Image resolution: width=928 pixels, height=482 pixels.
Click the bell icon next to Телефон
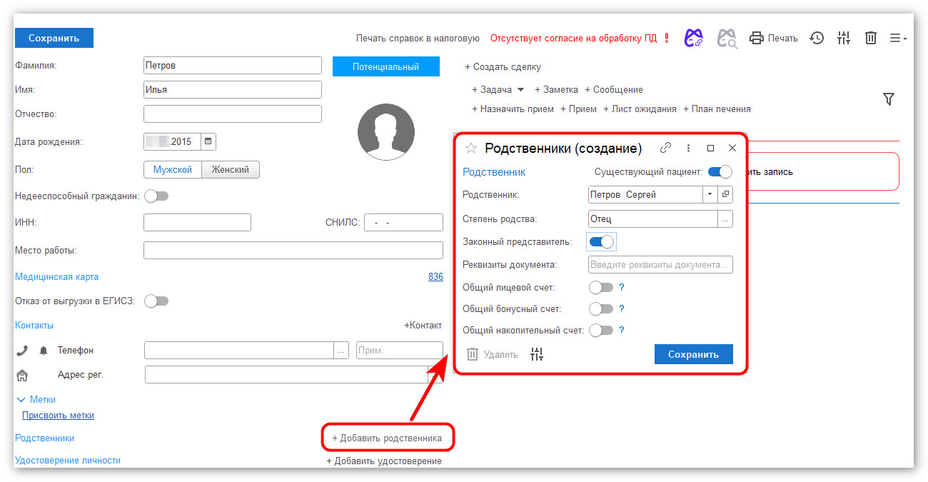(x=44, y=351)
